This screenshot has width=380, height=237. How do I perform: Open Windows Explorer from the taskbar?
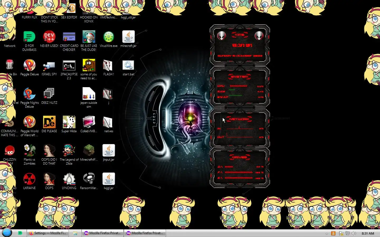75,233
